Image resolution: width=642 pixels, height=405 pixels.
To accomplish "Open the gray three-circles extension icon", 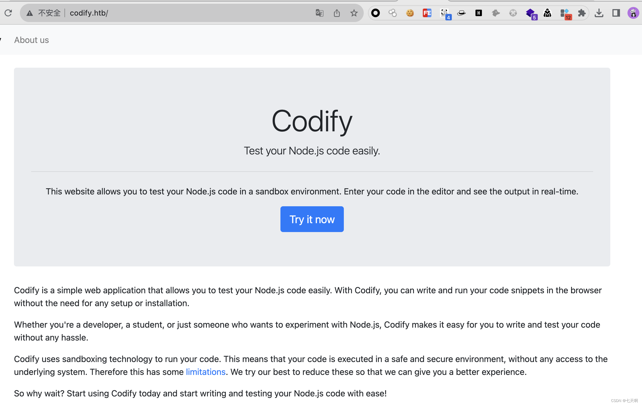I will (393, 13).
